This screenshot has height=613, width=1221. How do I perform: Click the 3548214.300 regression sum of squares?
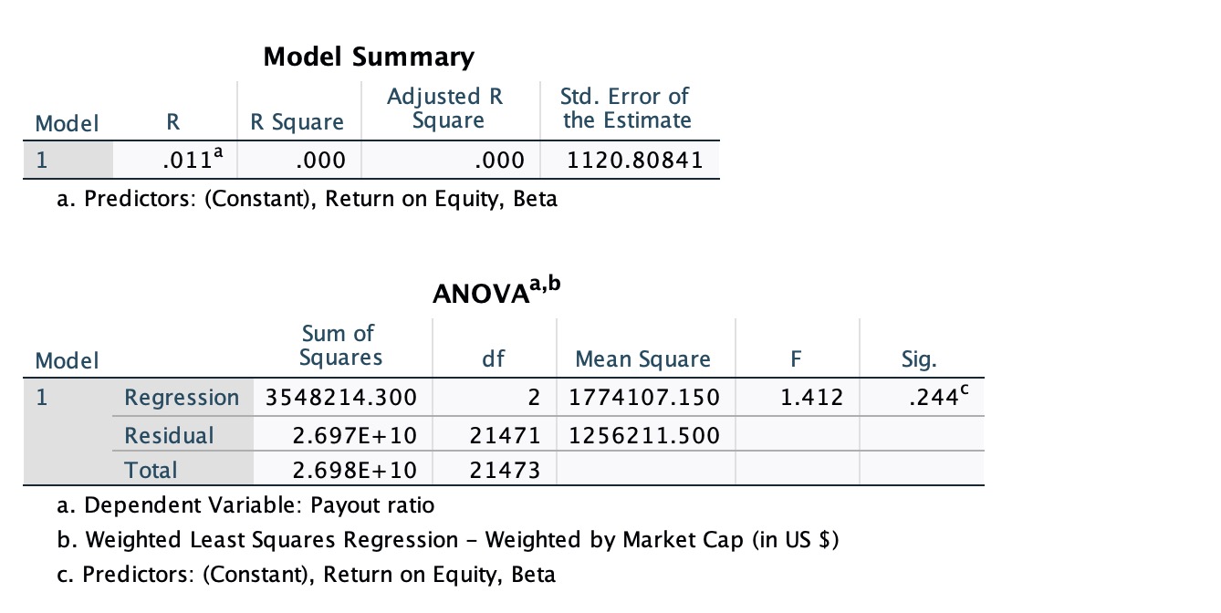pos(341,398)
